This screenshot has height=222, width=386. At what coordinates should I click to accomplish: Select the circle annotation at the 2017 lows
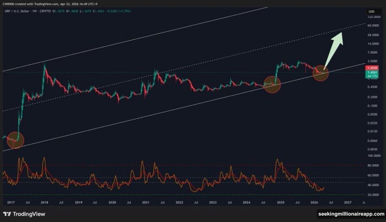(x=15, y=139)
